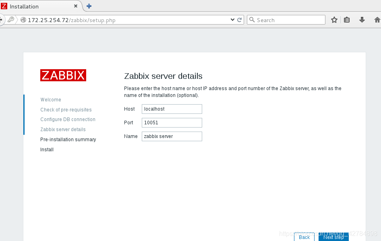Click the Name label
This screenshot has width=381, height=241.
click(131, 136)
